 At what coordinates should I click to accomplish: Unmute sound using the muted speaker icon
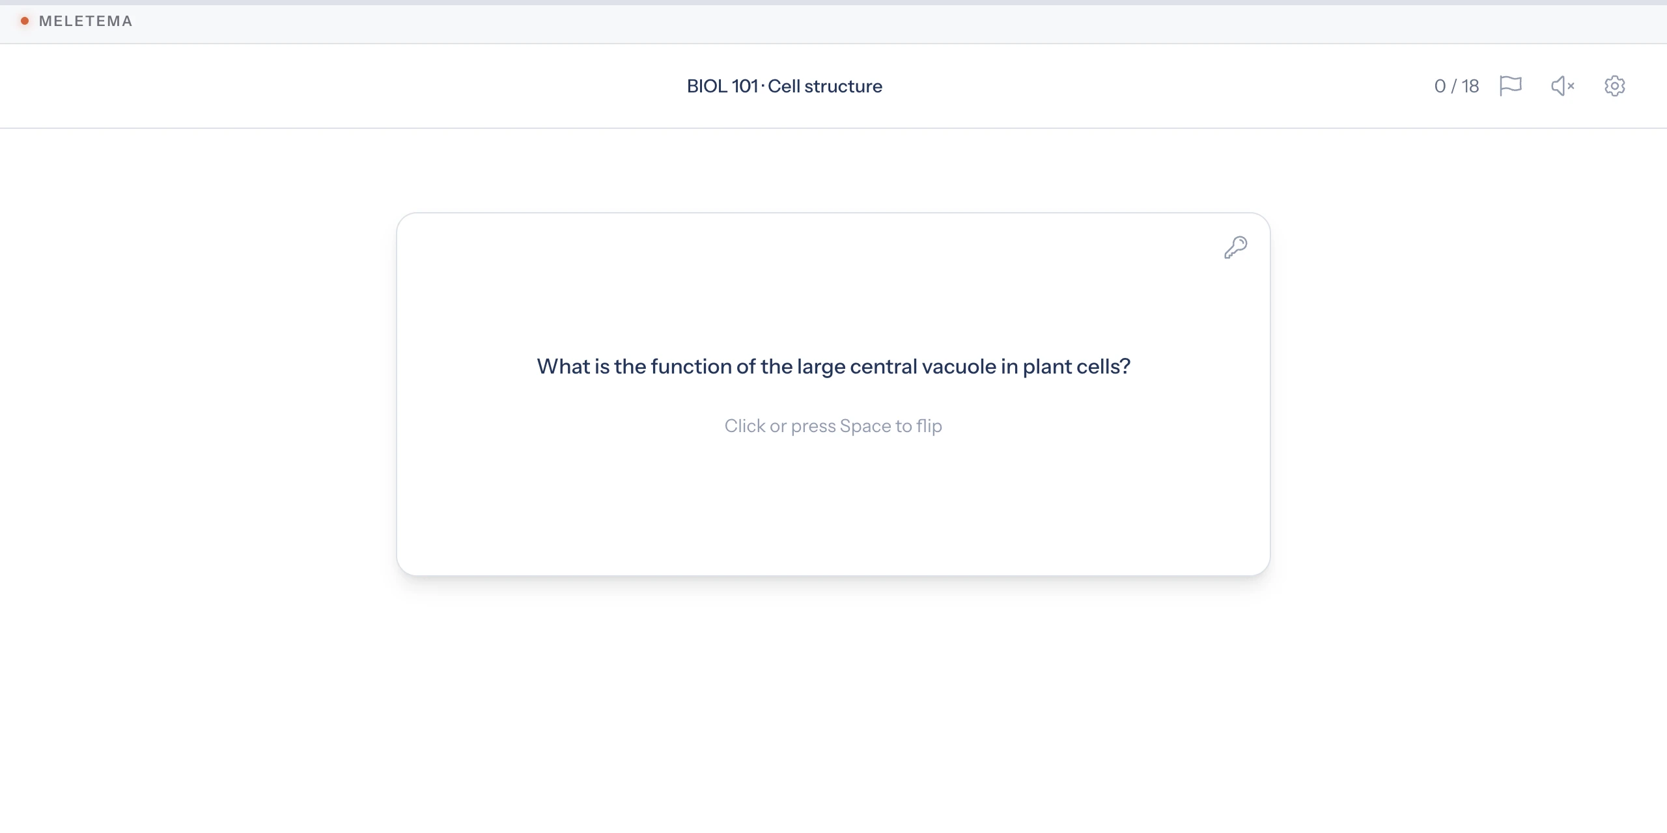(x=1562, y=86)
